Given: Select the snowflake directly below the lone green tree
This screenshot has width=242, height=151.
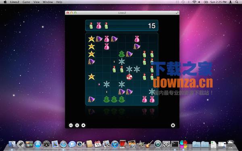Looking at the screenshot, I should [122, 62].
